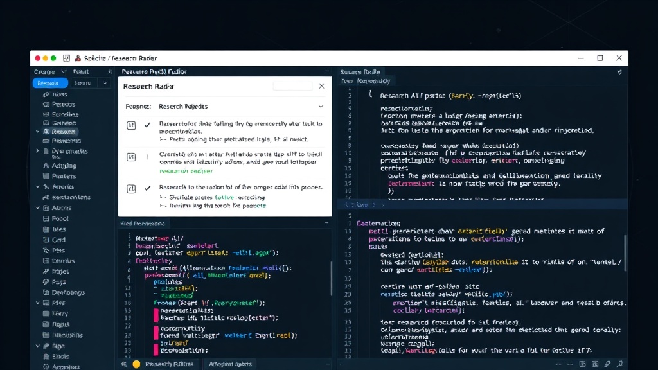Viewport: 658px width, 370px height.
Task: Navigate forward with right chevron in right panel breadcrumb
Action: click(374, 205)
